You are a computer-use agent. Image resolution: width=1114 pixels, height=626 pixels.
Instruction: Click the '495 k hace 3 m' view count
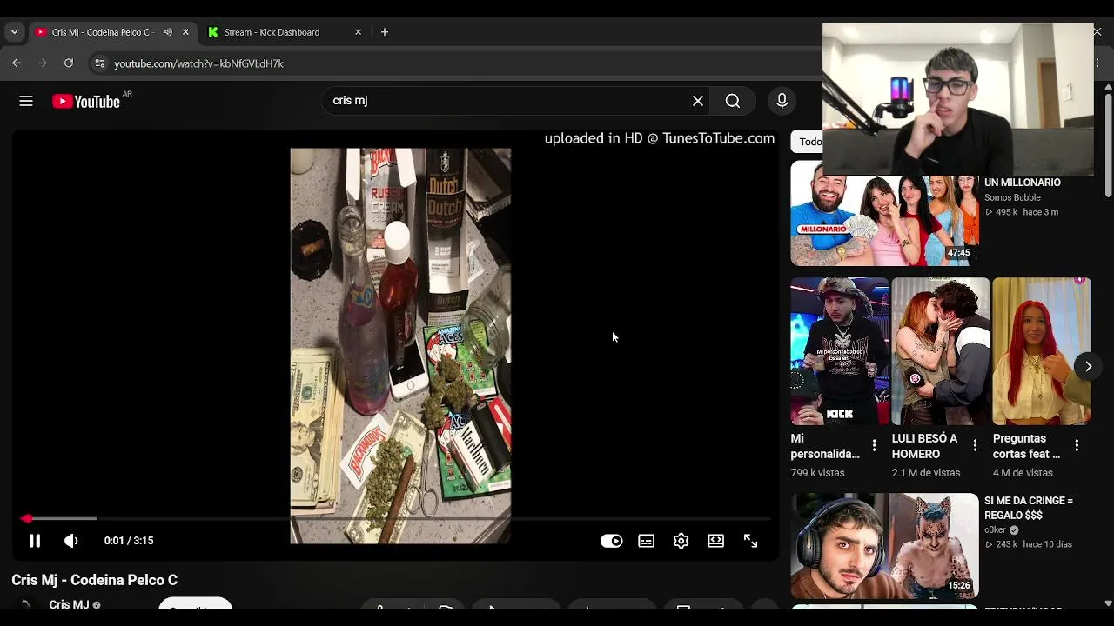pos(1022,212)
